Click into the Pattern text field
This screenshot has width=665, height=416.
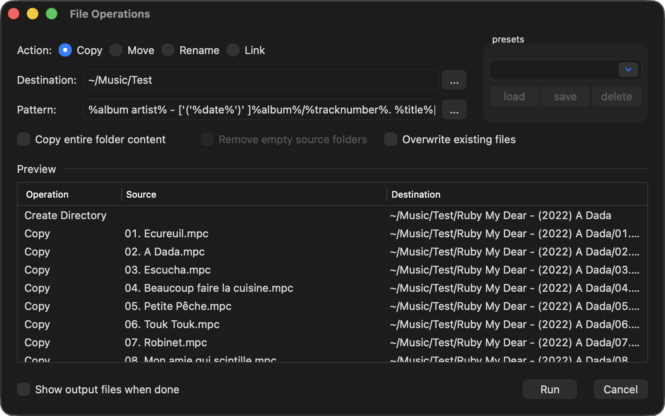260,110
